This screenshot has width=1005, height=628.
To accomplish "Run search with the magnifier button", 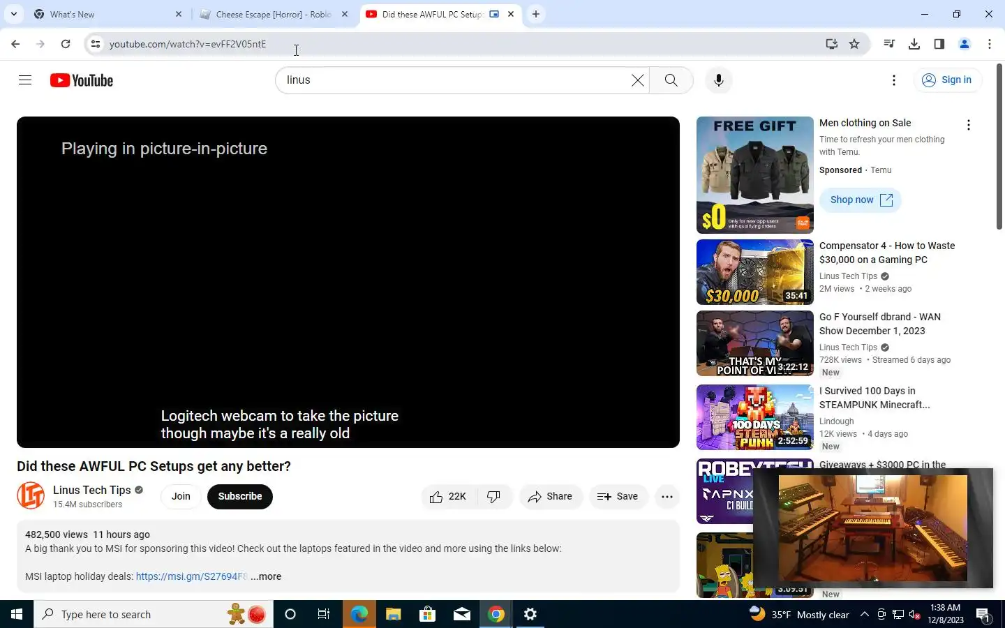I will pyautogui.click(x=671, y=80).
